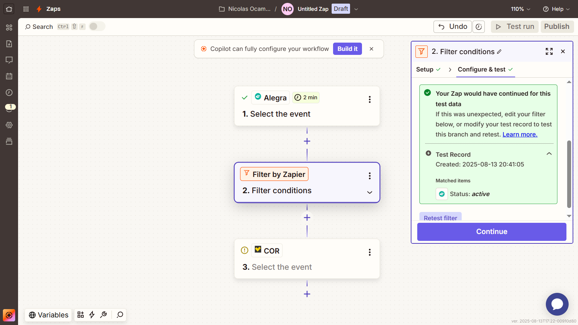Close the Filter conditions panel
The image size is (578, 325).
[x=563, y=52]
